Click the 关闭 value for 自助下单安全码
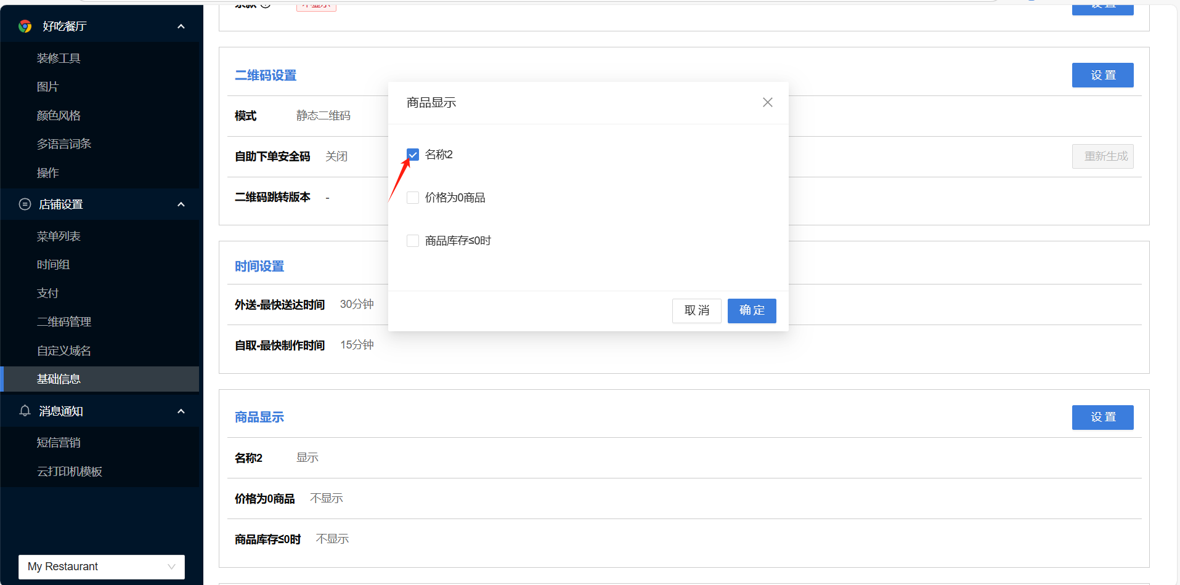The height and width of the screenshot is (585, 1180). pyautogui.click(x=336, y=156)
